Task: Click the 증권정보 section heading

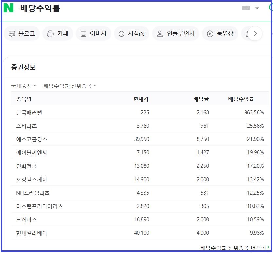Action: [x=23, y=67]
